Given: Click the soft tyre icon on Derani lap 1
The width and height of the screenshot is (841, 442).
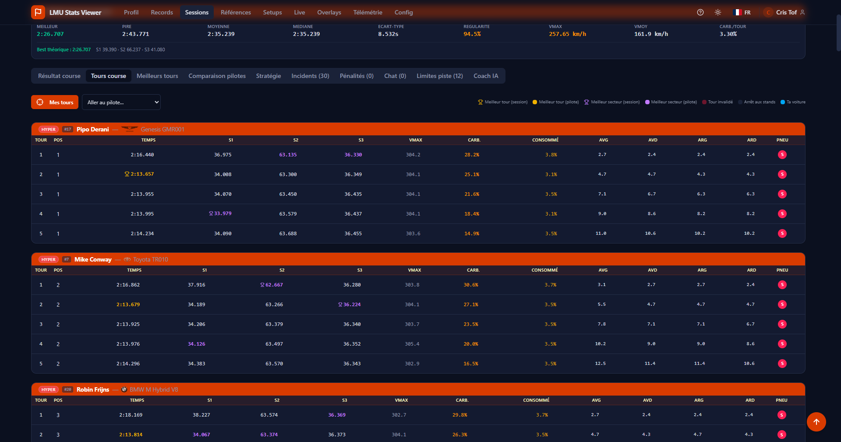Looking at the screenshot, I should (782, 155).
